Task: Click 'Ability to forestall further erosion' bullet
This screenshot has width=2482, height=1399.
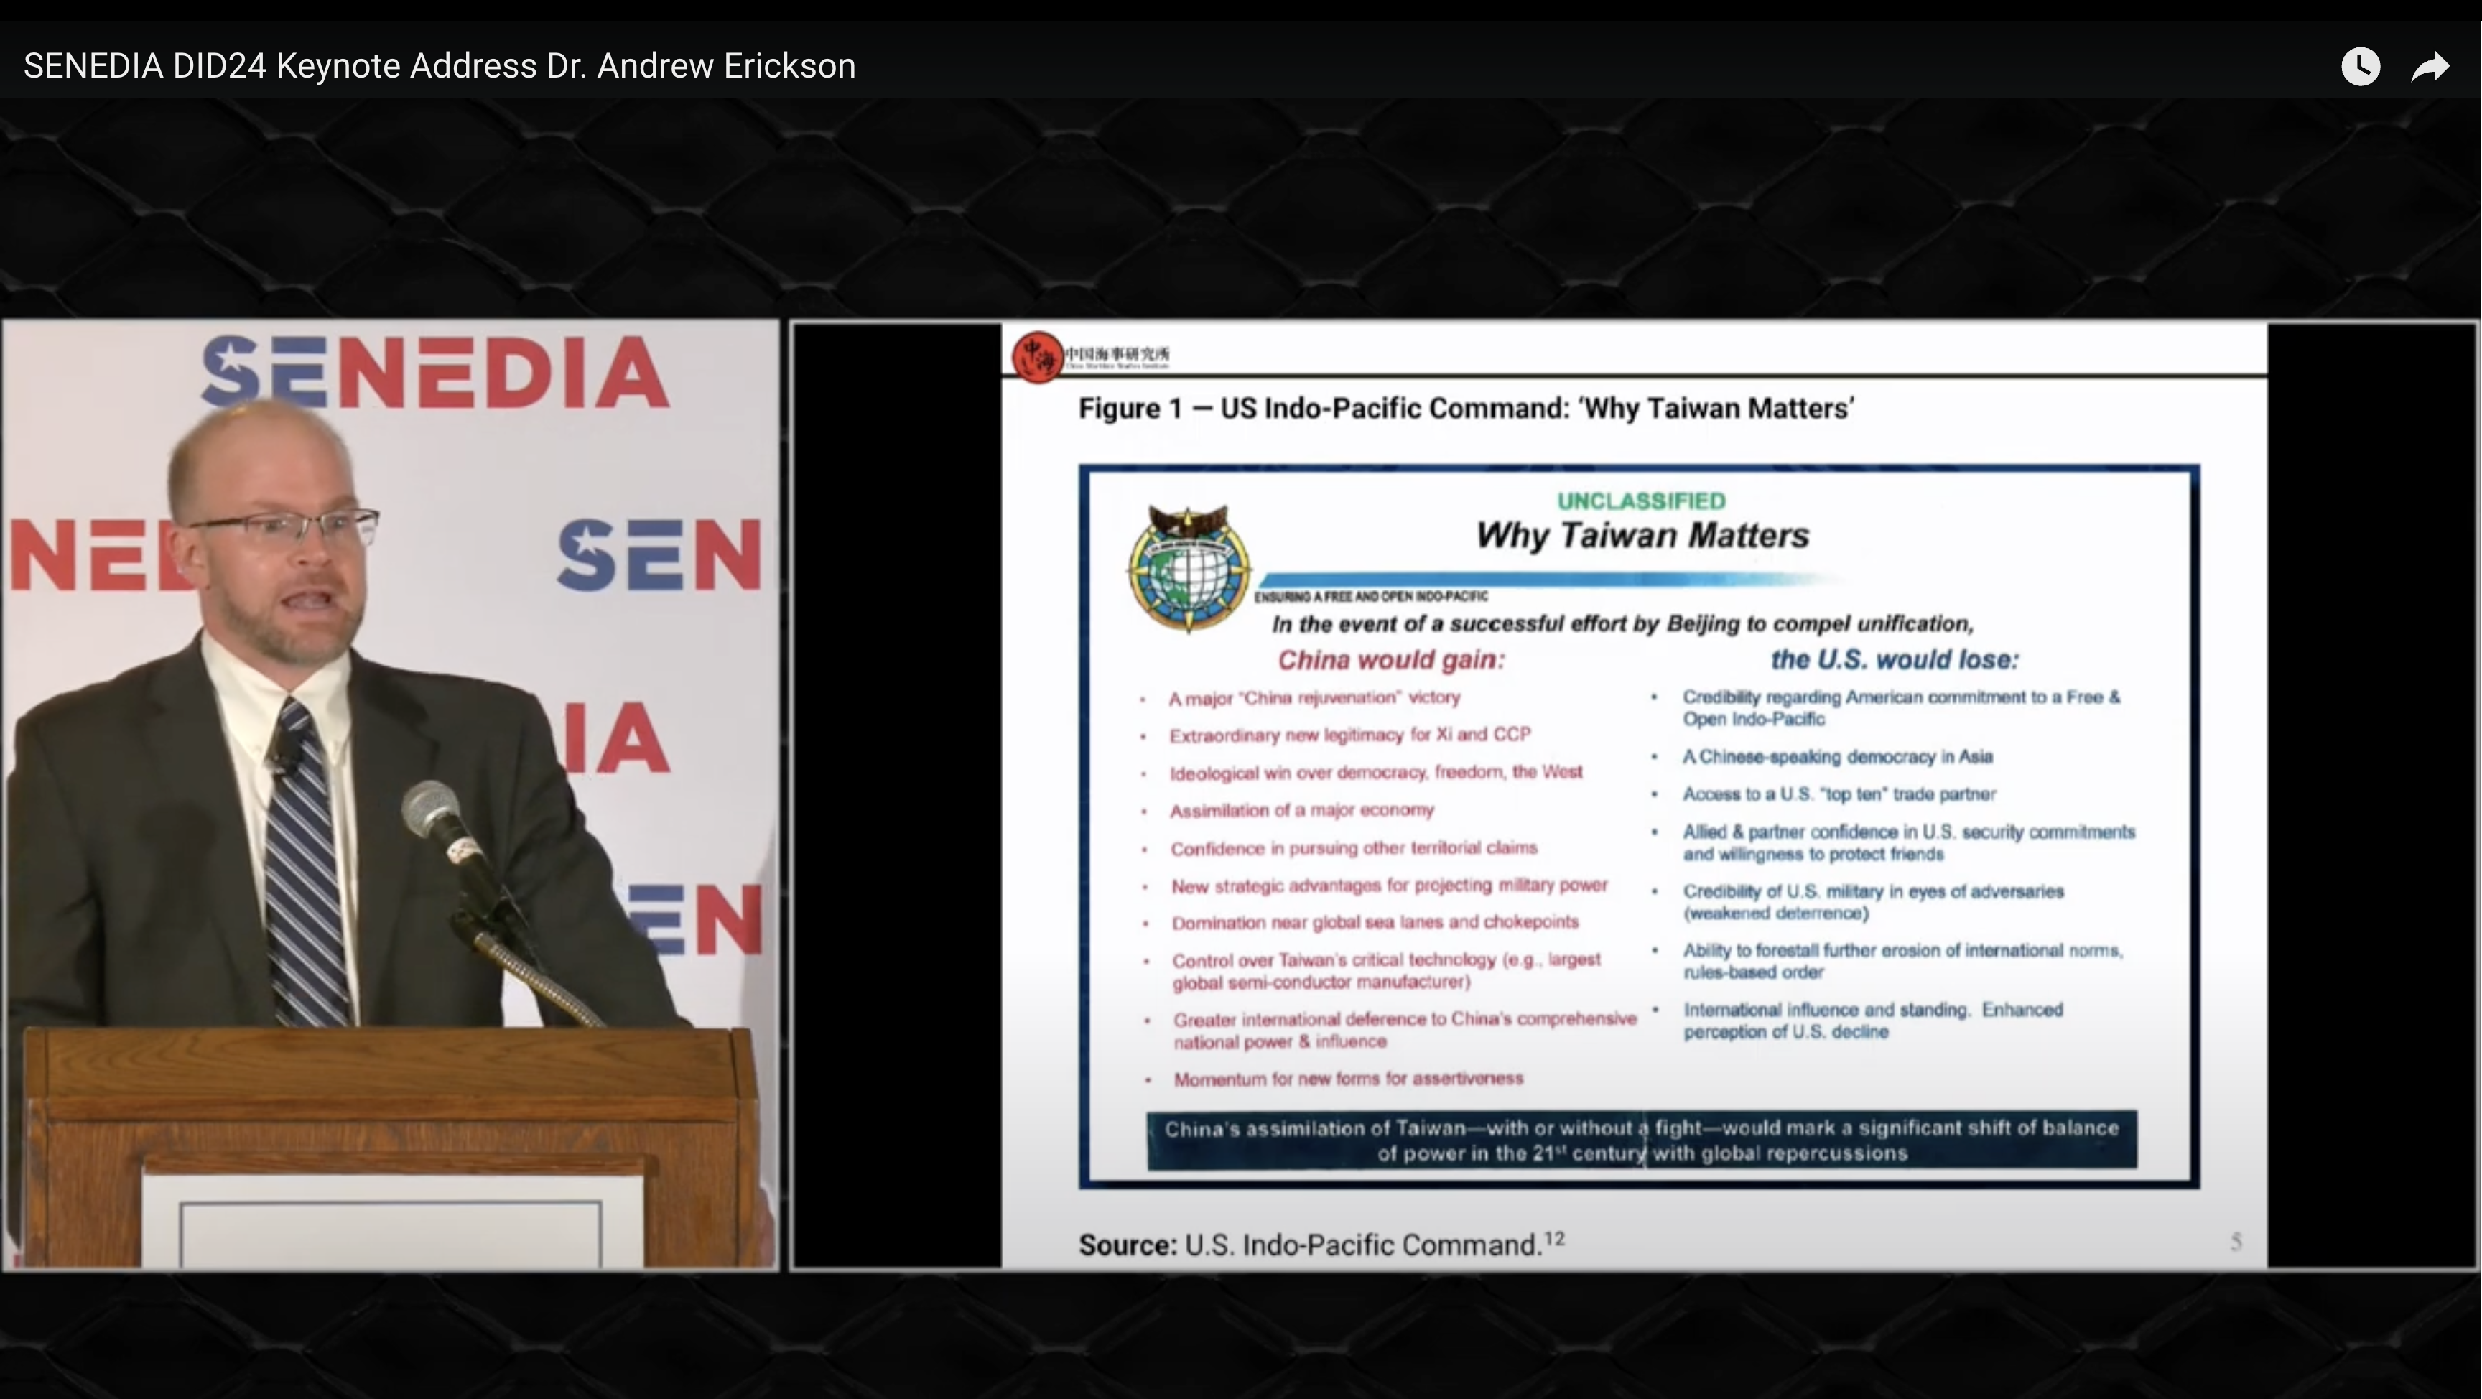Action: click(1903, 962)
